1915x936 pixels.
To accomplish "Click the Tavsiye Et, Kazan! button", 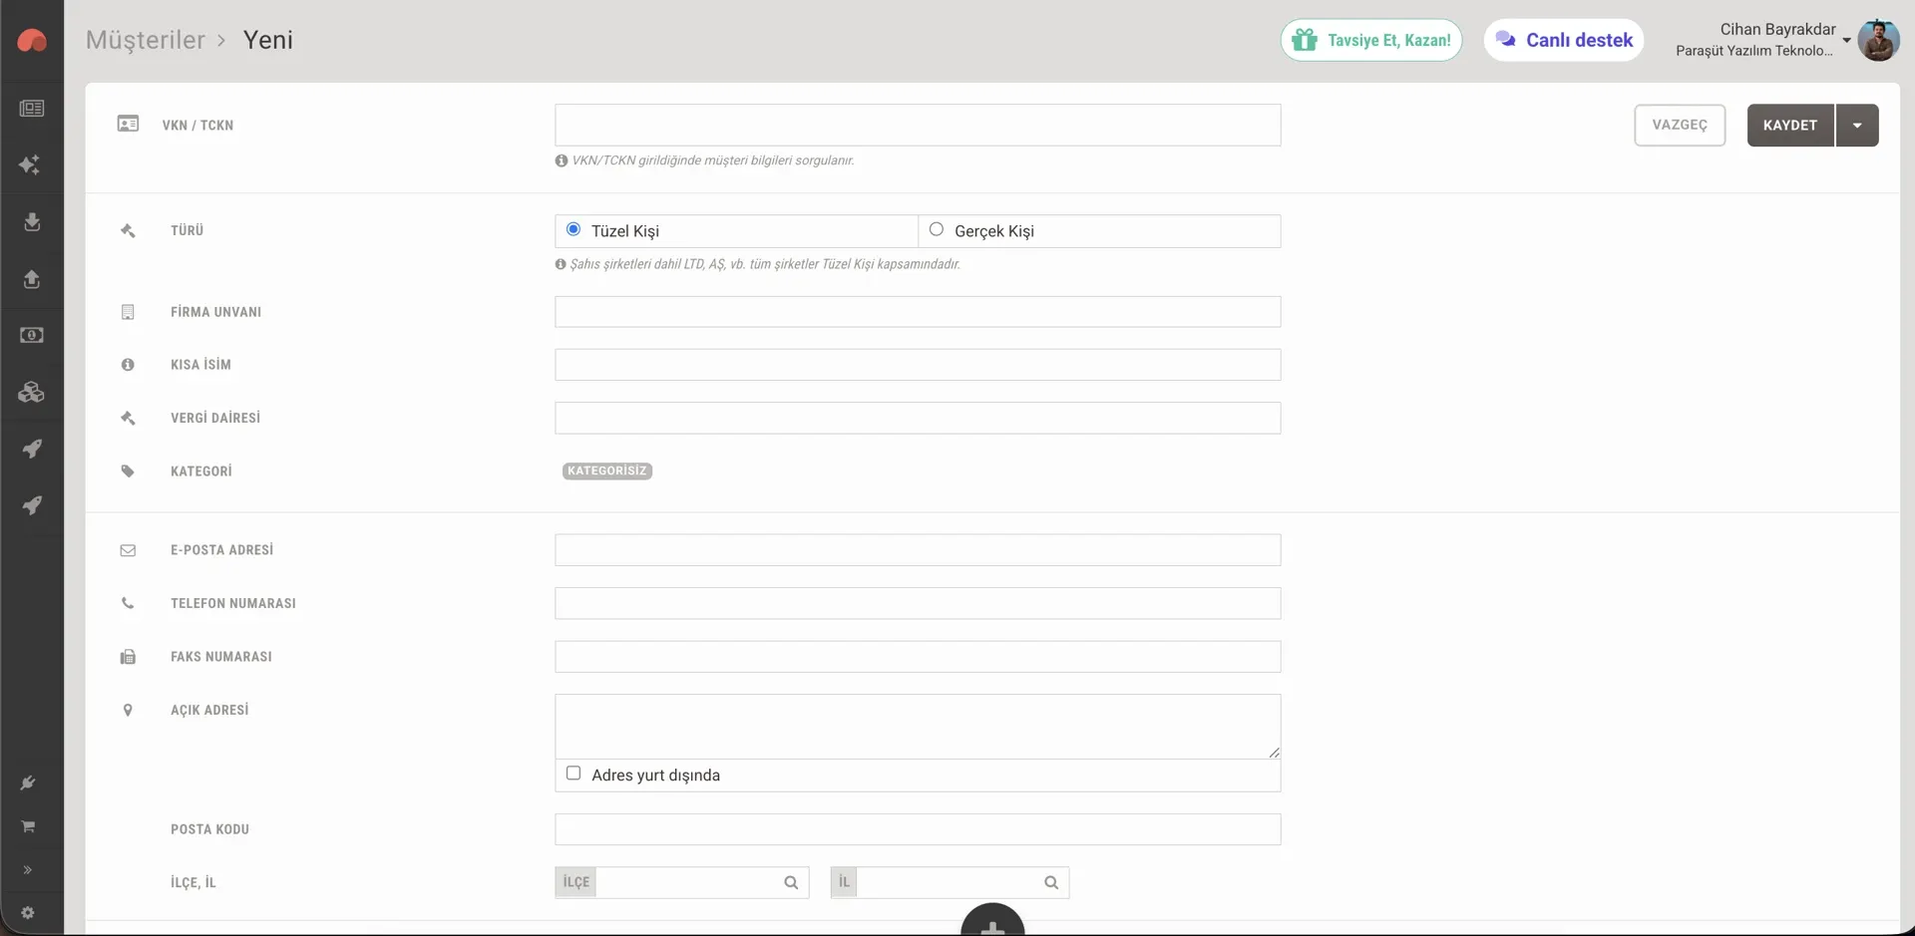I will click(1371, 40).
